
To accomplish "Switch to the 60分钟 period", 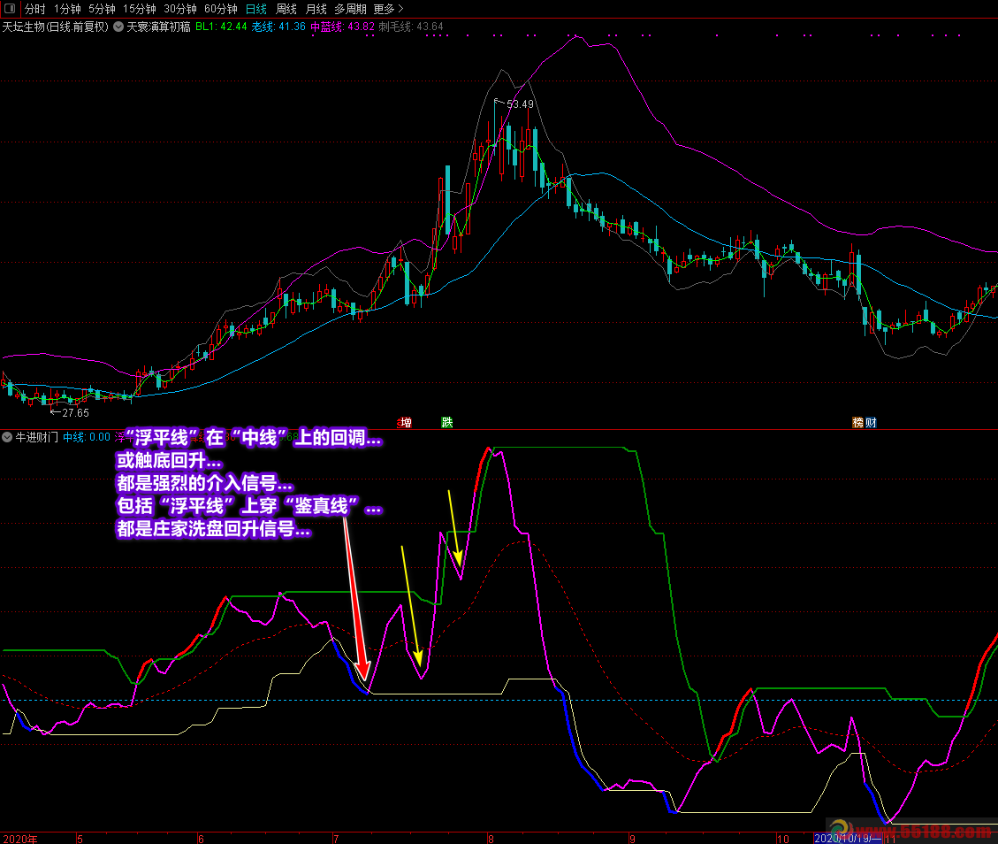I will [221, 9].
